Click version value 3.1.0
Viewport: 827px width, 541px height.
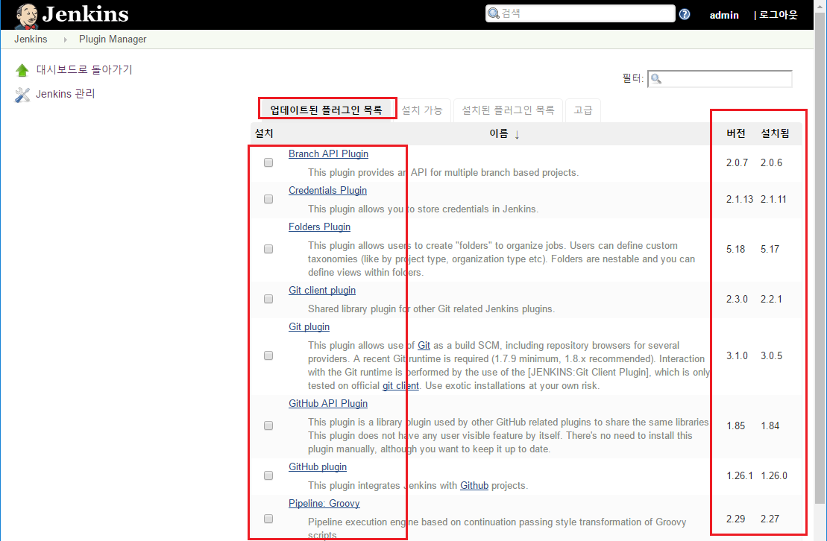[737, 356]
